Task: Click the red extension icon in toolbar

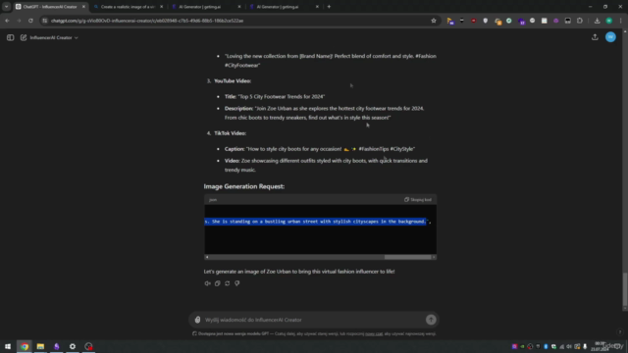Action: tap(473, 21)
